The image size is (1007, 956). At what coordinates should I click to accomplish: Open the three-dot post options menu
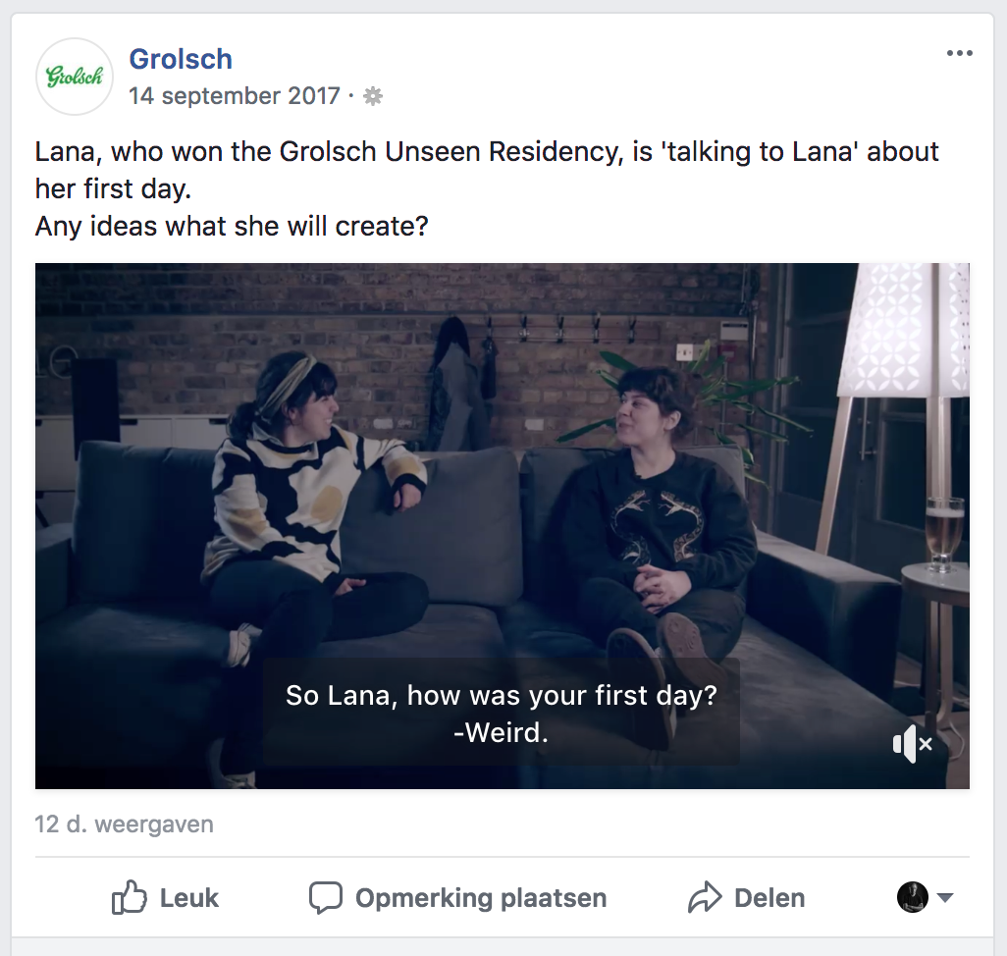pyautogui.click(x=960, y=53)
